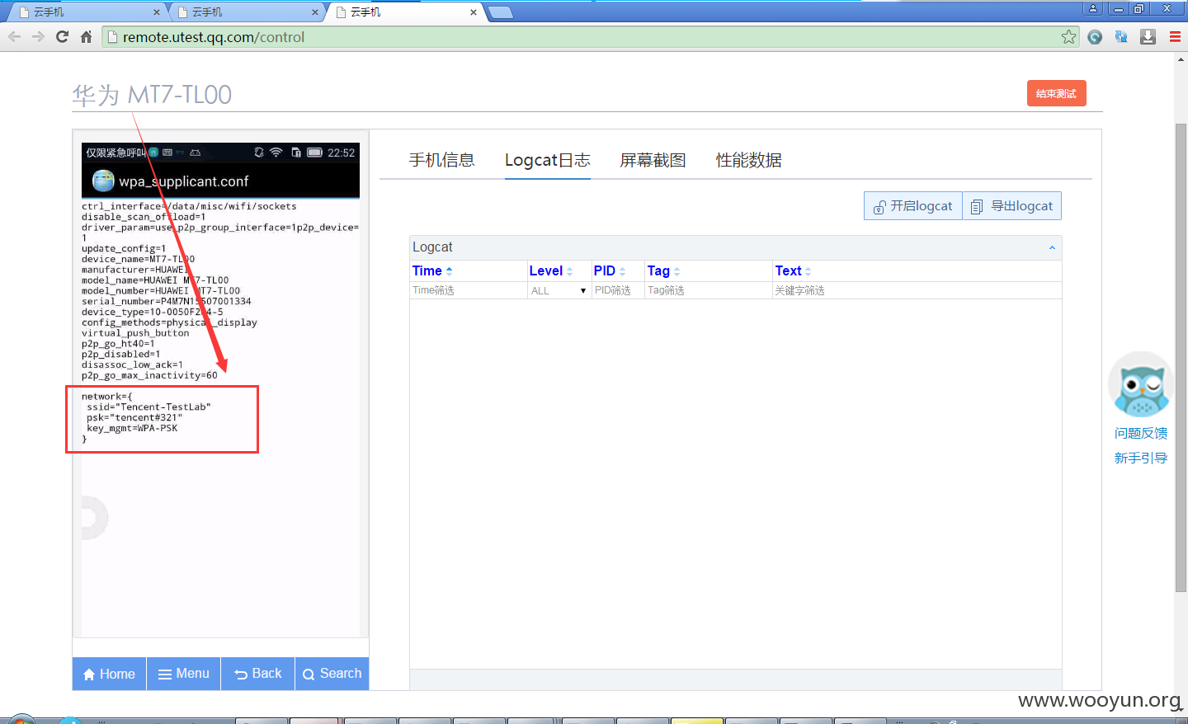
Task: Sort logcat by Tag column
Action: click(663, 270)
